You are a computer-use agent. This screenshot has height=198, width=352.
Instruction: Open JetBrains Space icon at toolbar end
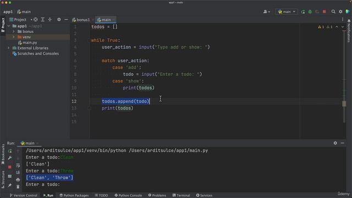tap(348, 12)
